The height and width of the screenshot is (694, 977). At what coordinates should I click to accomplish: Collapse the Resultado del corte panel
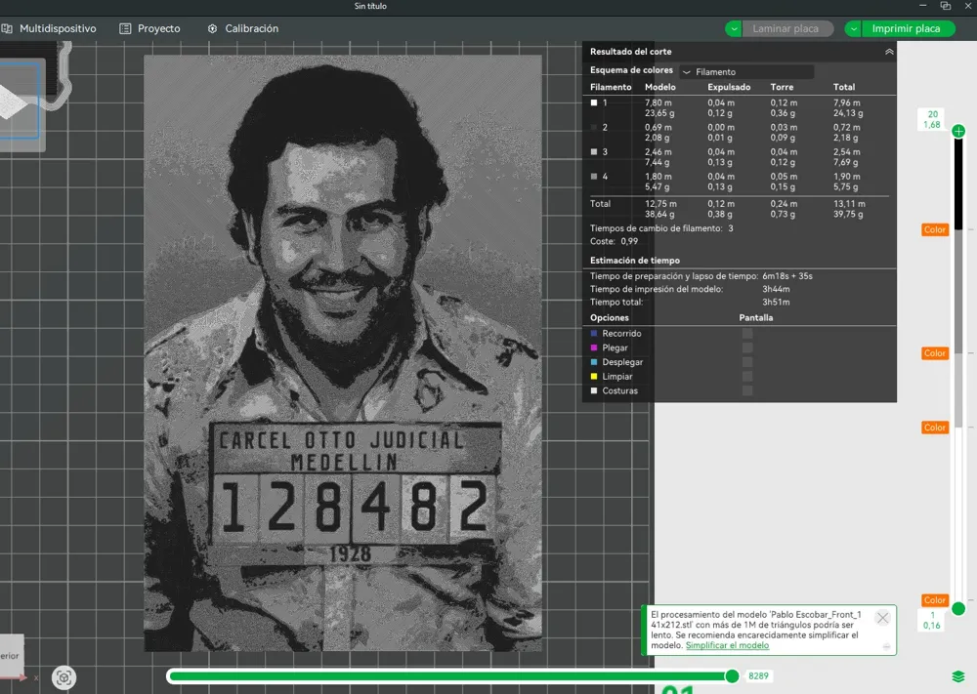pos(889,52)
